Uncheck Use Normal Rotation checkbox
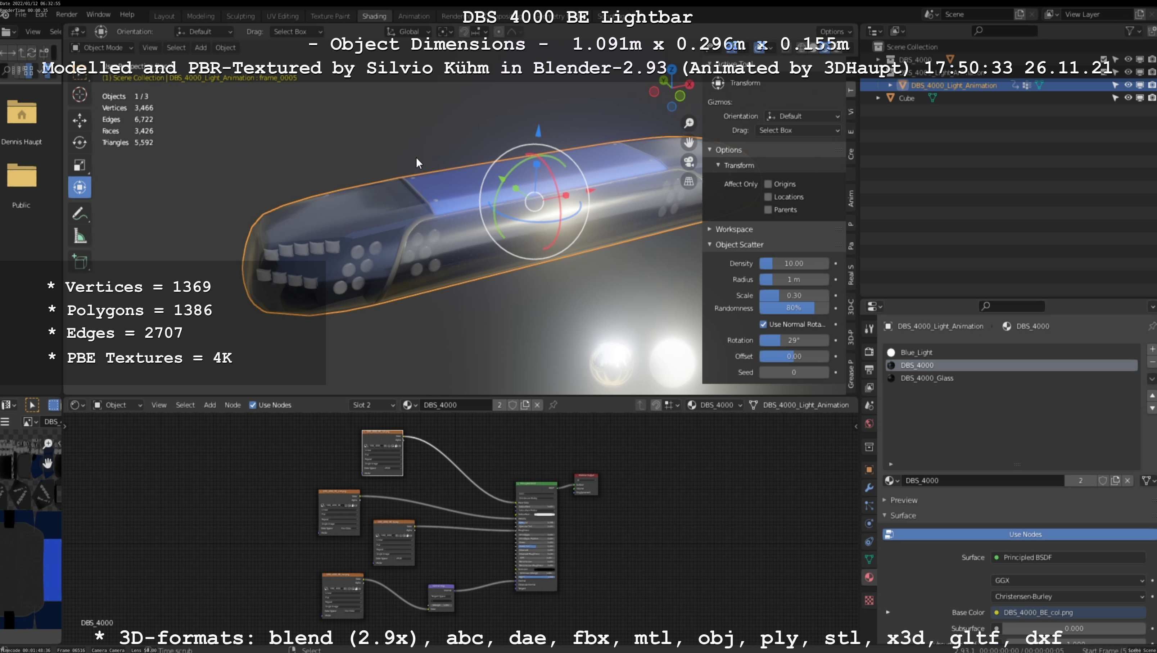This screenshot has height=653, width=1157. coord(763,324)
